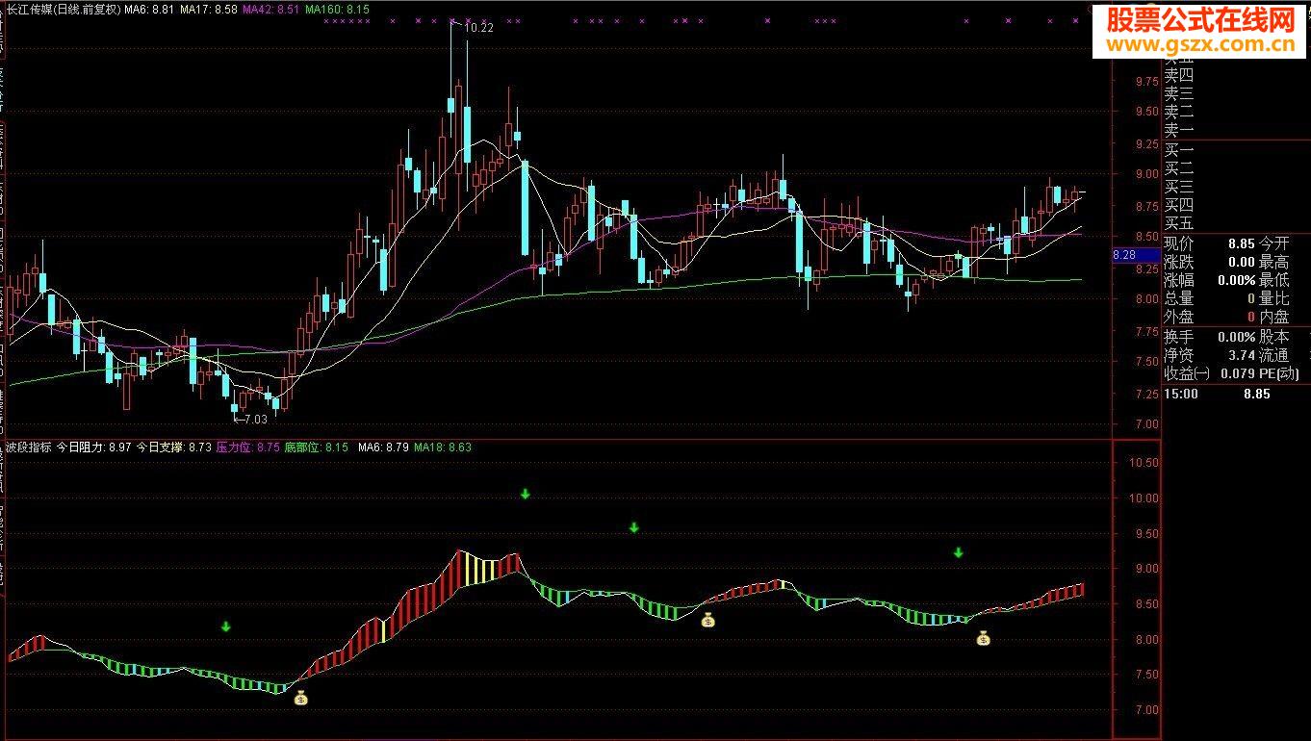
Task: Click the 流通 field label
Action: (1274, 355)
